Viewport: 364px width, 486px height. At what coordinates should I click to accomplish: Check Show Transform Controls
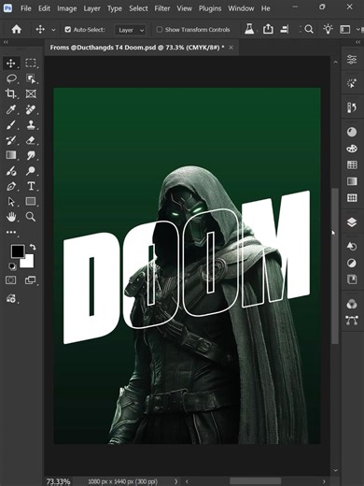pyautogui.click(x=160, y=30)
